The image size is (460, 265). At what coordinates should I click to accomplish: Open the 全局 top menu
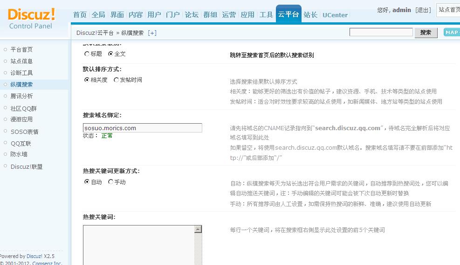(98, 14)
